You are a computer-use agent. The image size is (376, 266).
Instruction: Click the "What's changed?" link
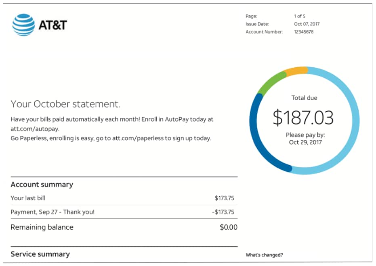click(264, 255)
